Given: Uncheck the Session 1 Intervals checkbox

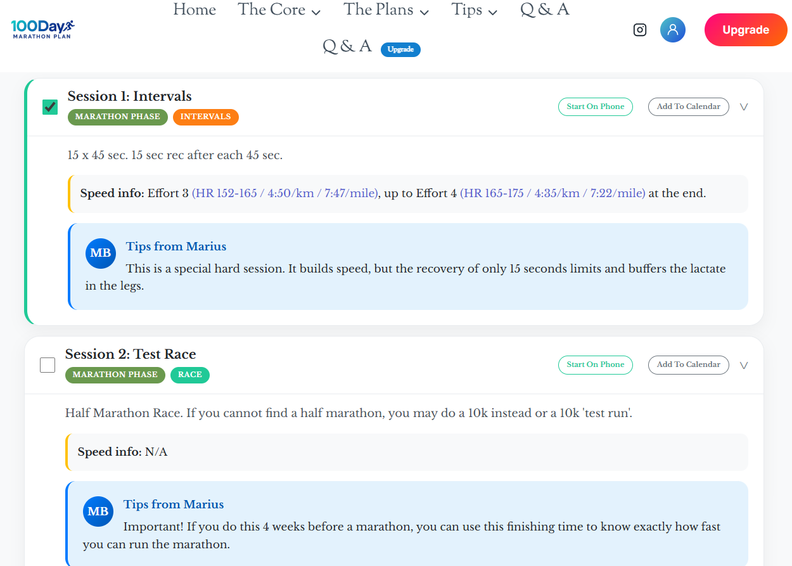Looking at the screenshot, I should (50, 107).
